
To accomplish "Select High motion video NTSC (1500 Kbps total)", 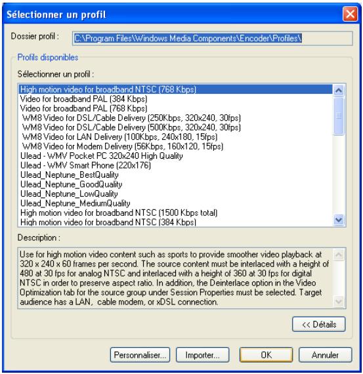I will tap(175, 213).
